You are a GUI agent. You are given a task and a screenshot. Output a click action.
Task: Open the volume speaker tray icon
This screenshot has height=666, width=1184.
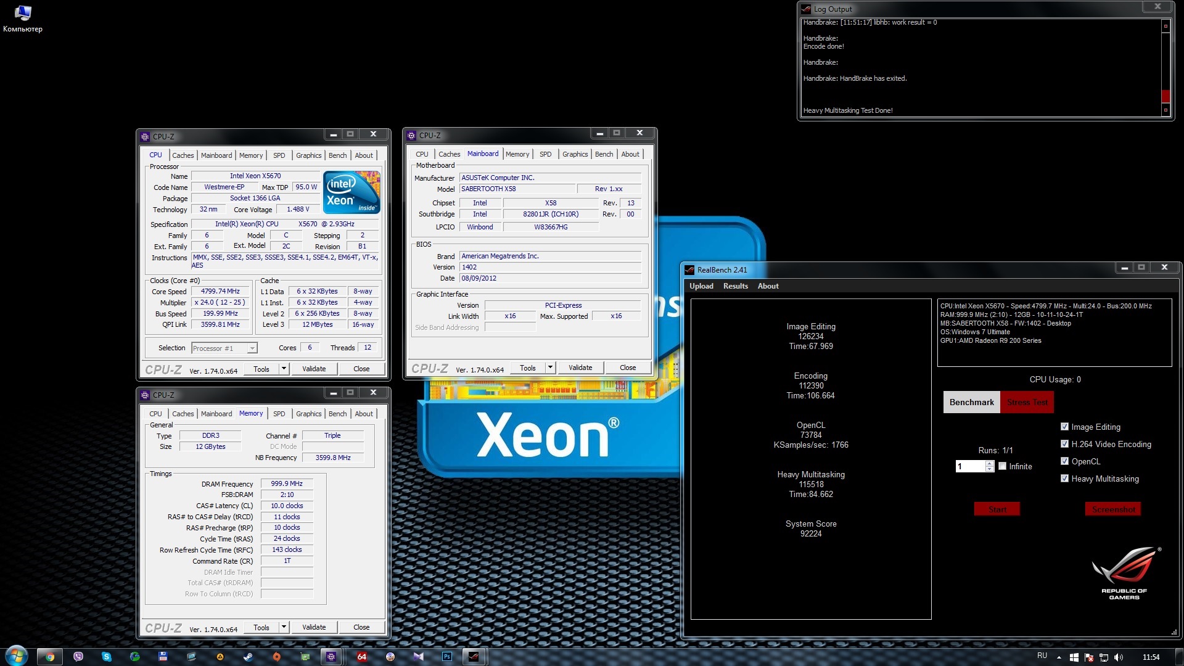[1119, 657]
